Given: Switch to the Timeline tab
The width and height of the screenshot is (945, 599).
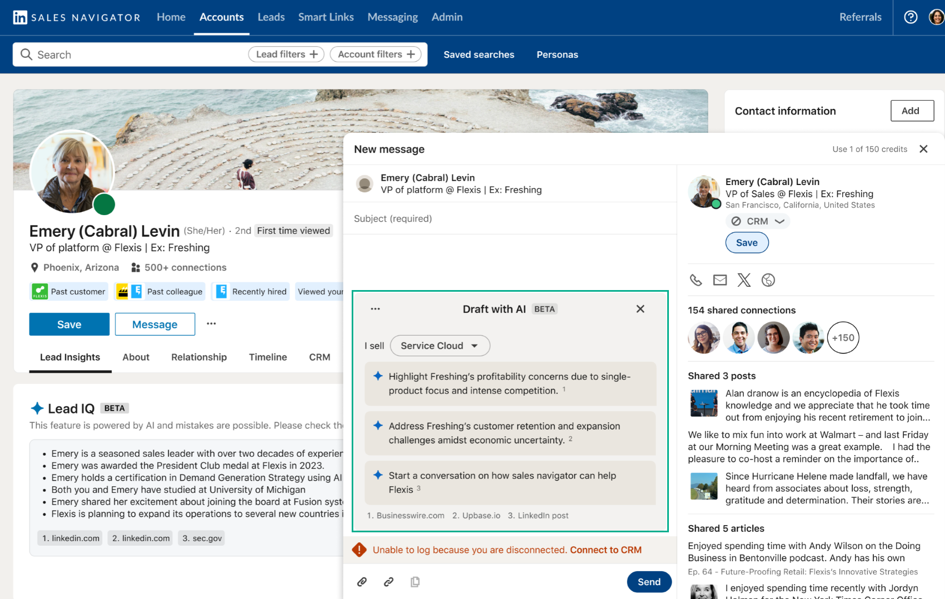Looking at the screenshot, I should click(268, 357).
